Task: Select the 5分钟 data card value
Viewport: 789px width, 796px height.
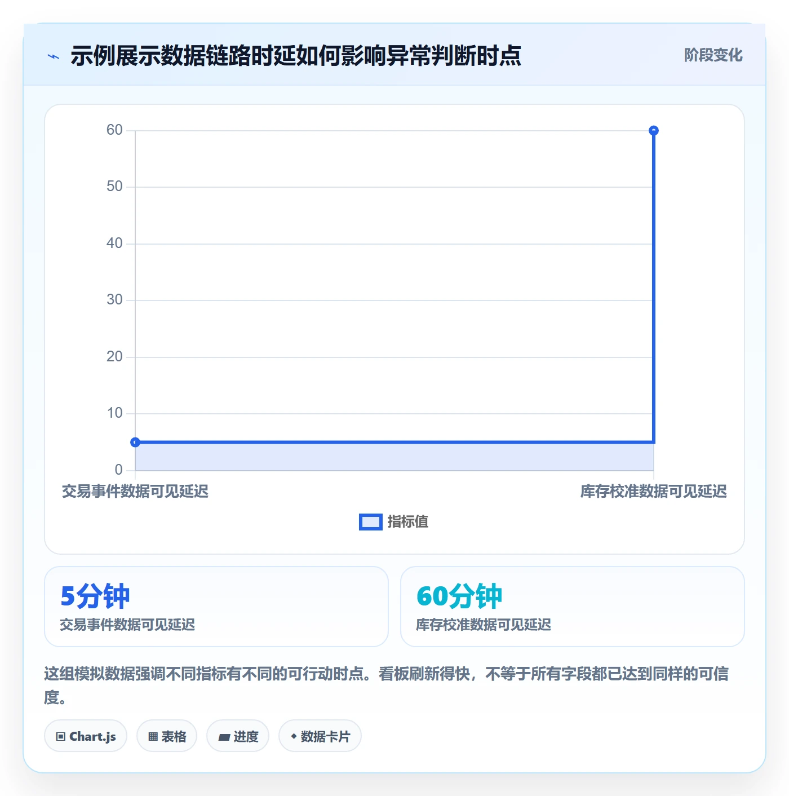Action: [95, 596]
